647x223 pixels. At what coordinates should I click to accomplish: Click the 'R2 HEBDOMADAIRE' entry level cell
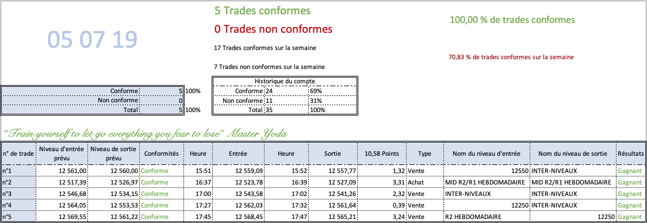tap(487, 217)
